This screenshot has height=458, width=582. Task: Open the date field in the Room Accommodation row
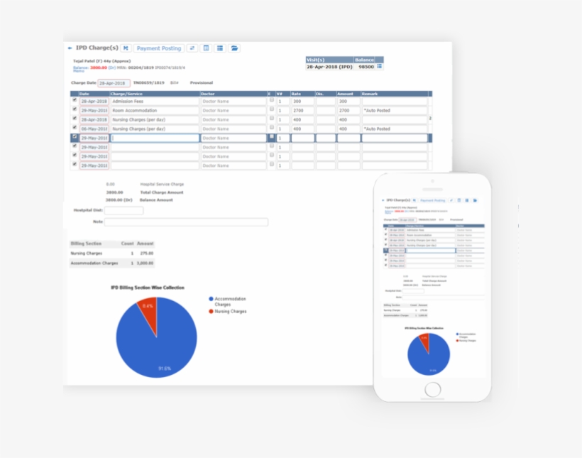pyautogui.click(x=94, y=111)
